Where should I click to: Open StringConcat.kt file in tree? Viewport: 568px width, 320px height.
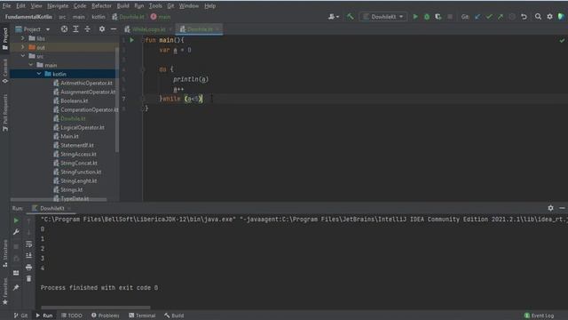tap(75, 164)
